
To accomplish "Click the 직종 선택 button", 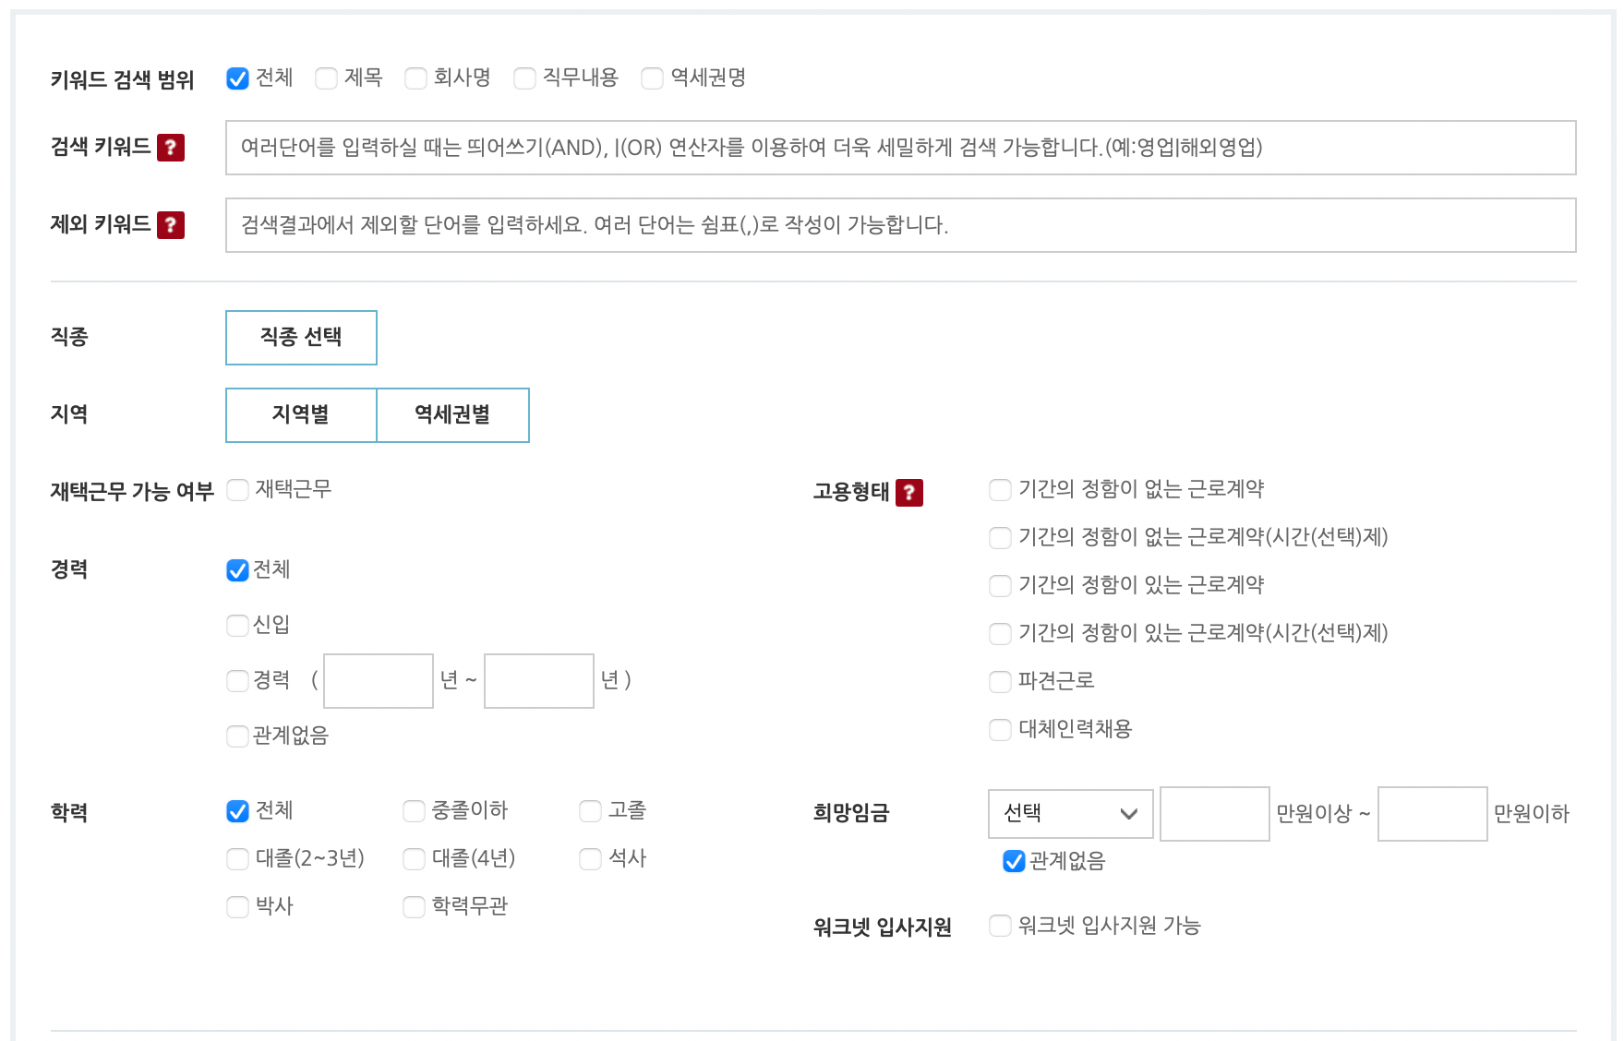I will coord(301,337).
